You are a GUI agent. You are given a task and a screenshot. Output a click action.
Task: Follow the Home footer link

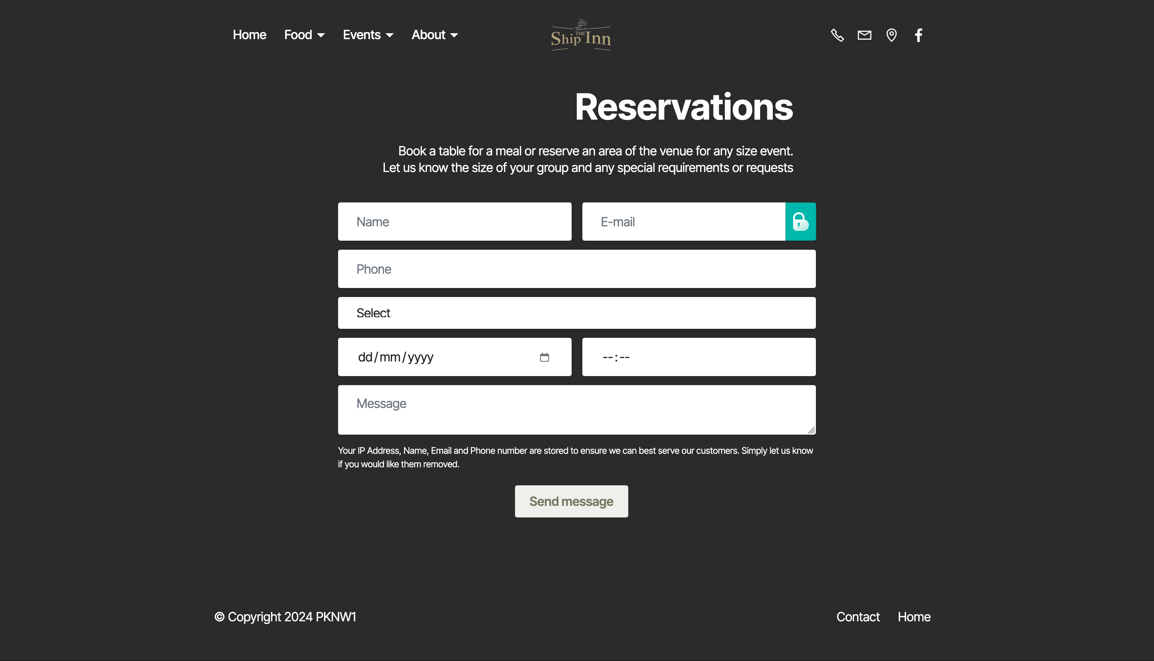914,617
